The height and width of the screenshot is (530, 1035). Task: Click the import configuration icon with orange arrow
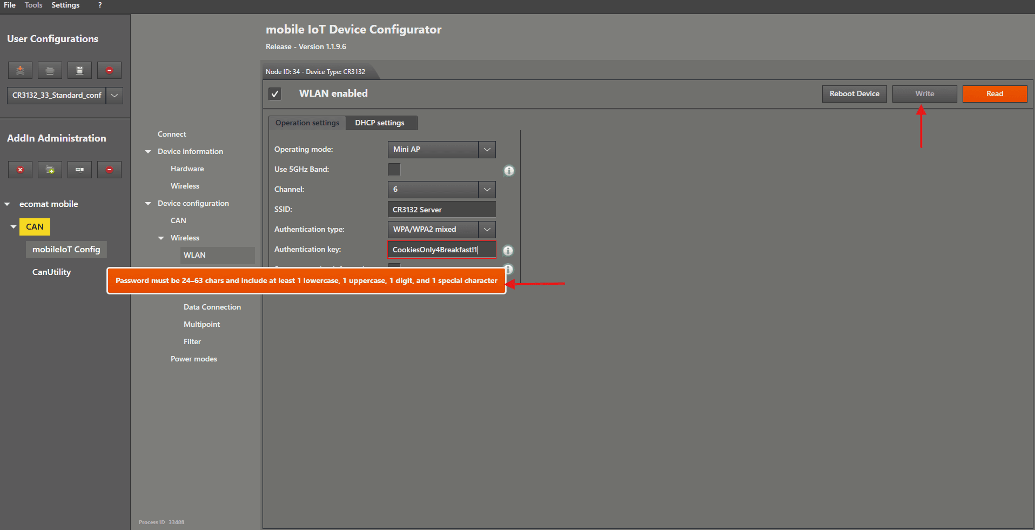[20, 70]
